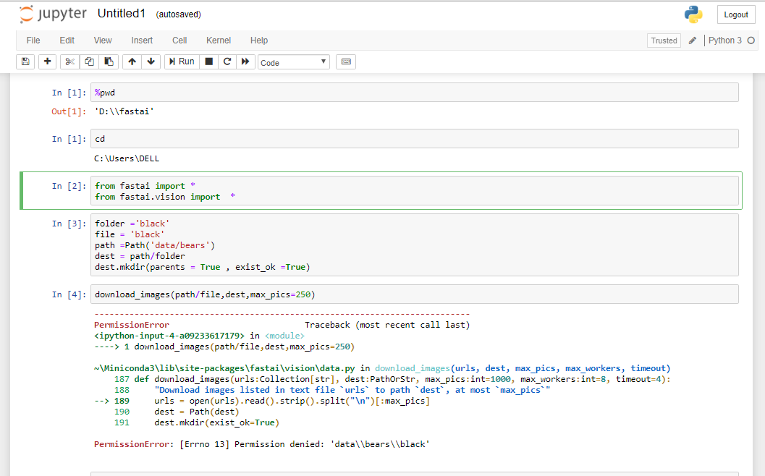The height and width of the screenshot is (476, 765).
Task: Open the File menu
Action: click(x=33, y=41)
